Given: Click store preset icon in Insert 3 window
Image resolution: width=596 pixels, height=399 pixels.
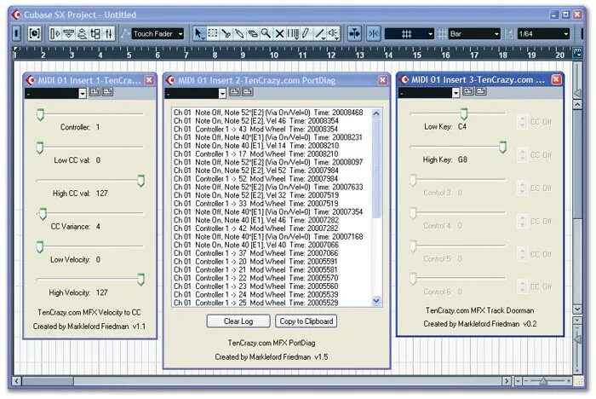Looking at the screenshot, I should pyautogui.click(x=468, y=91).
